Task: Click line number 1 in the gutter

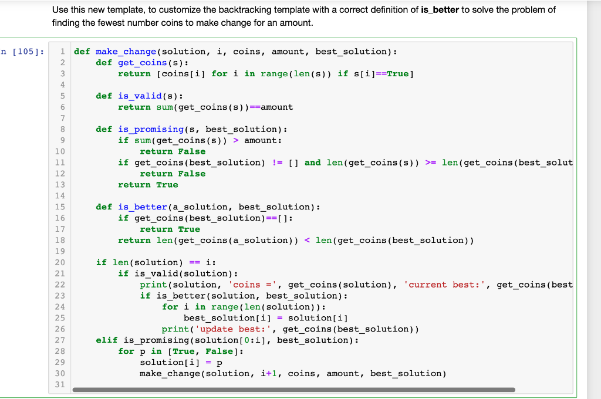Action: (x=62, y=52)
